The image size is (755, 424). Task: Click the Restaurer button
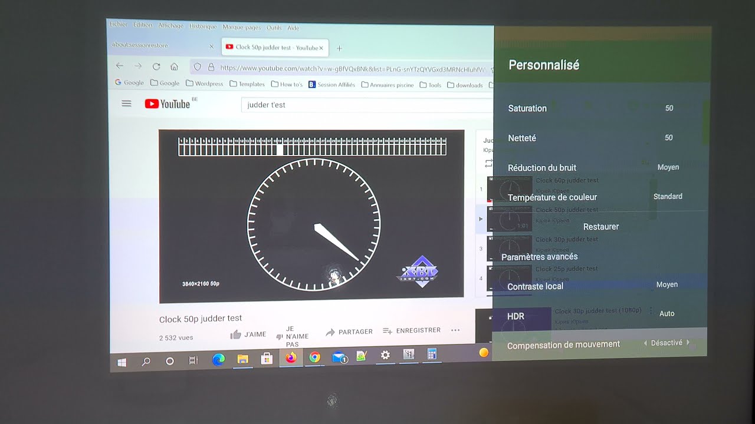601,226
